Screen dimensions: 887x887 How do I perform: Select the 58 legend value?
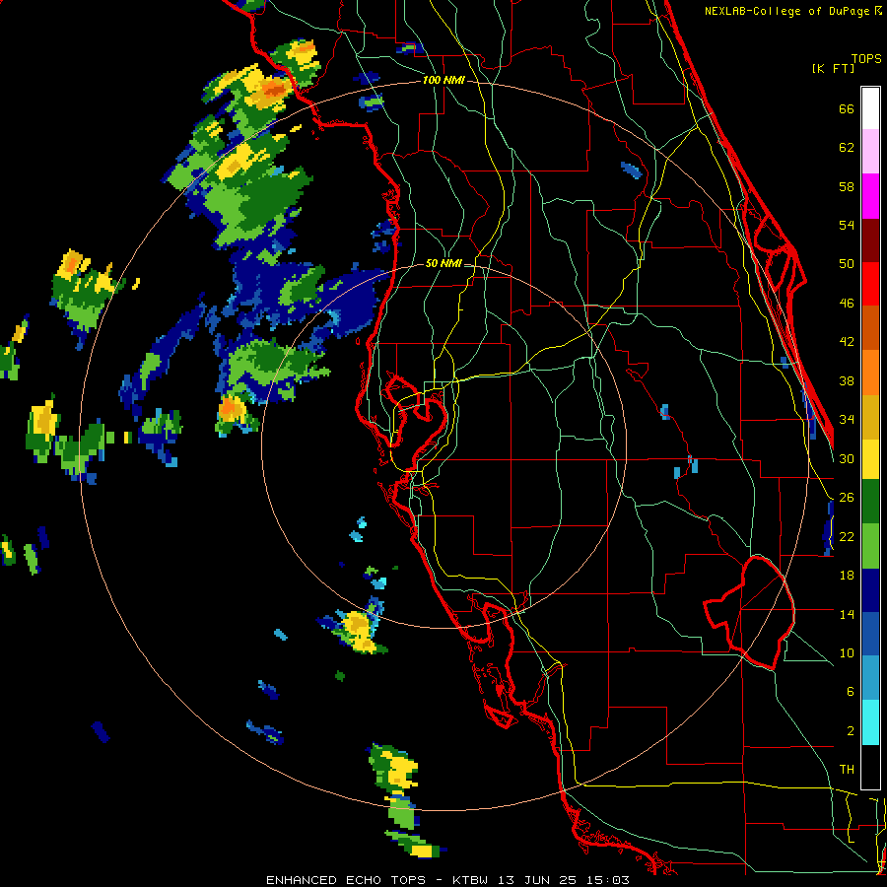pos(847,186)
